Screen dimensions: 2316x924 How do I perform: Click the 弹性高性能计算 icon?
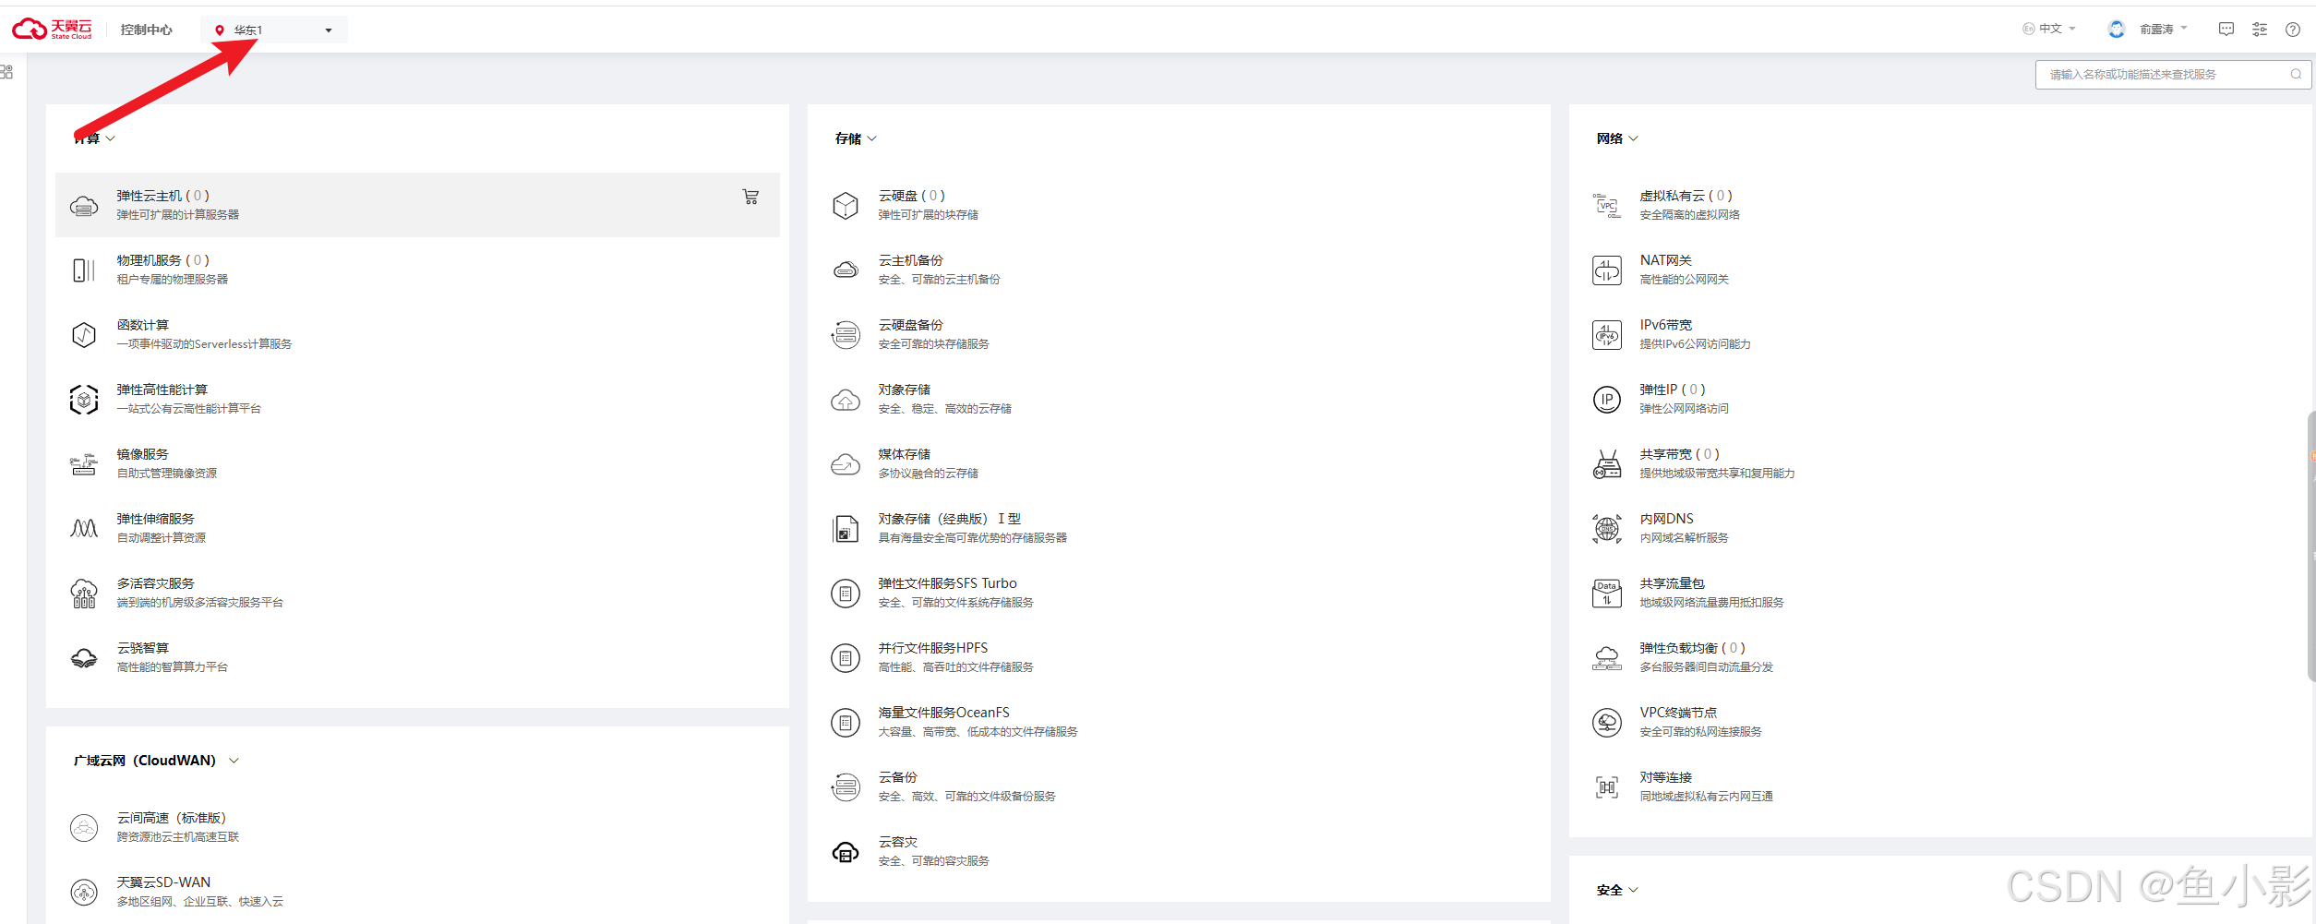click(x=84, y=399)
